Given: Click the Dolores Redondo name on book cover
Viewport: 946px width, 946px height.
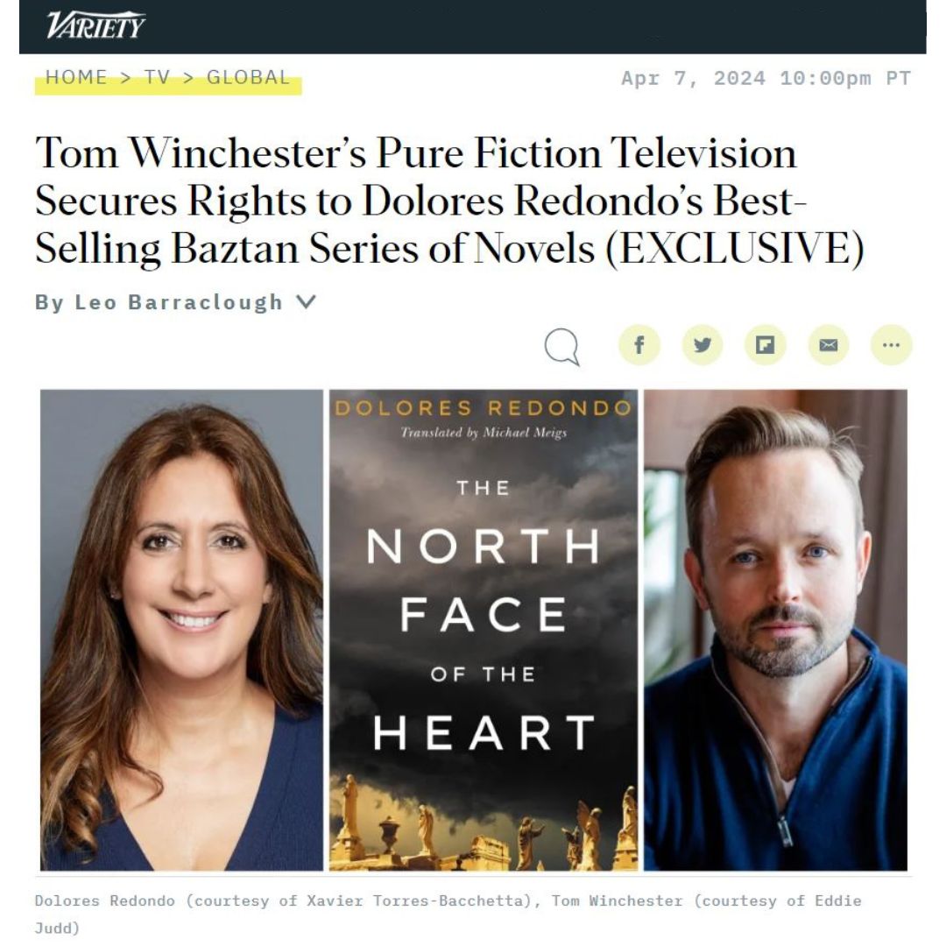Looking at the screenshot, I should 484,408.
